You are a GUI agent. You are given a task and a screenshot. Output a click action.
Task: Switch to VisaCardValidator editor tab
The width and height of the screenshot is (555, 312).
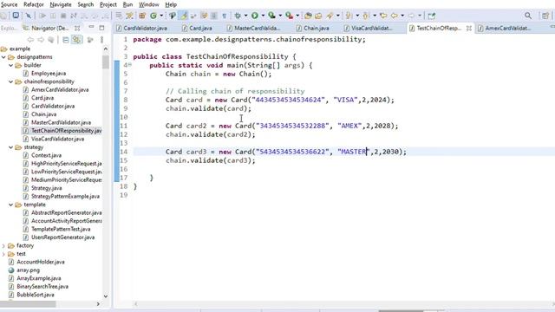[368, 28]
